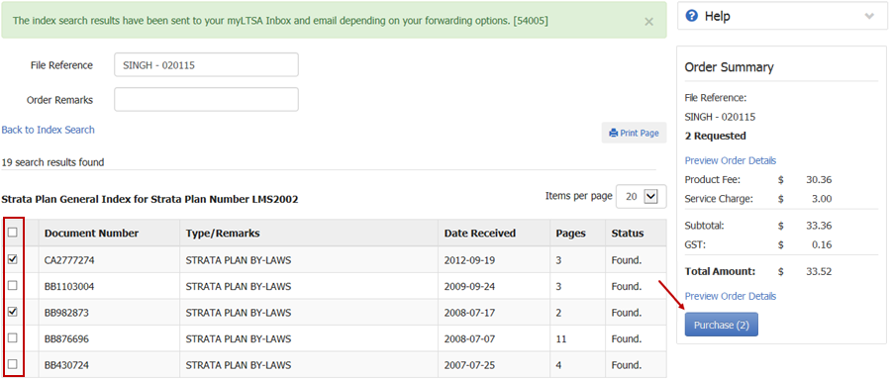Click the Document Number column header
This screenshot has width=891, height=380.
point(91,233)
